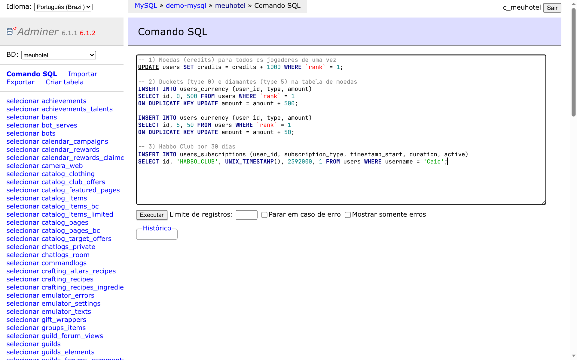Screen dimensions: 577x360
Task: Click the Adminer logo icon
Action: click(x=11, y=31)
